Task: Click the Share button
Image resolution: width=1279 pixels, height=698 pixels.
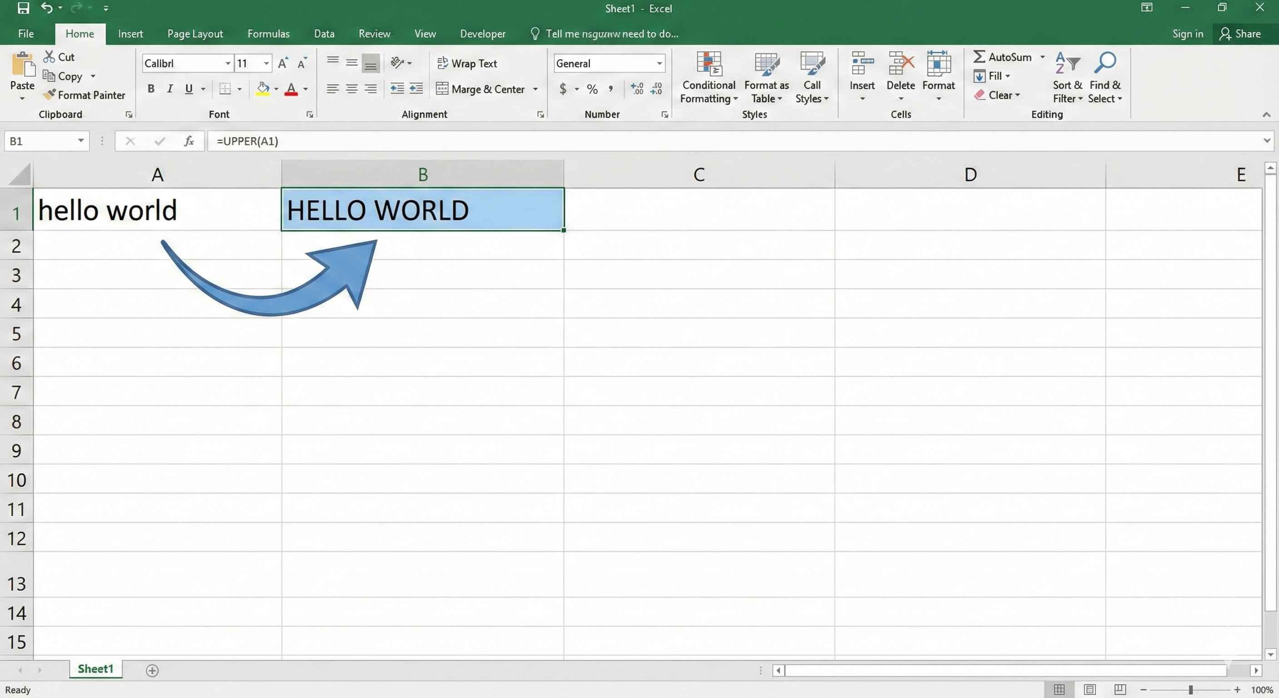Action: tap(1240, 34)
